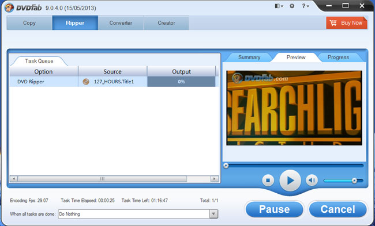Stop the preview playback
The image size is (375, 226).
[268, 181]
